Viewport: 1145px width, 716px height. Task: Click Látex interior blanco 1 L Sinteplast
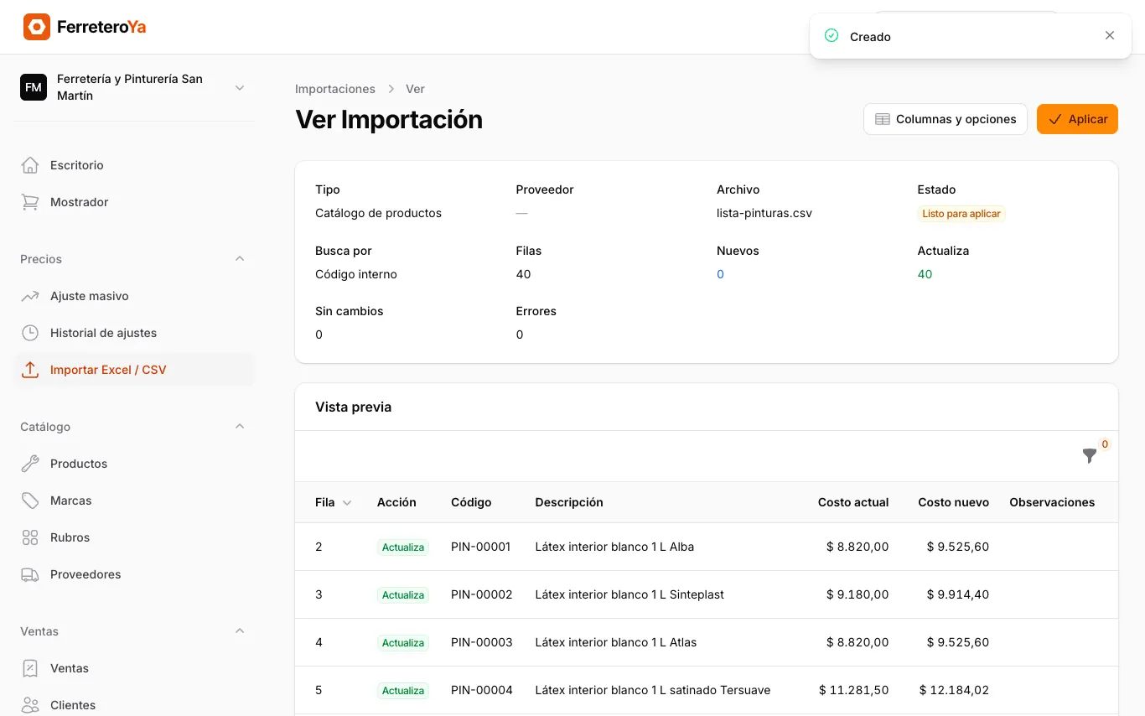(x=629, y=594)
